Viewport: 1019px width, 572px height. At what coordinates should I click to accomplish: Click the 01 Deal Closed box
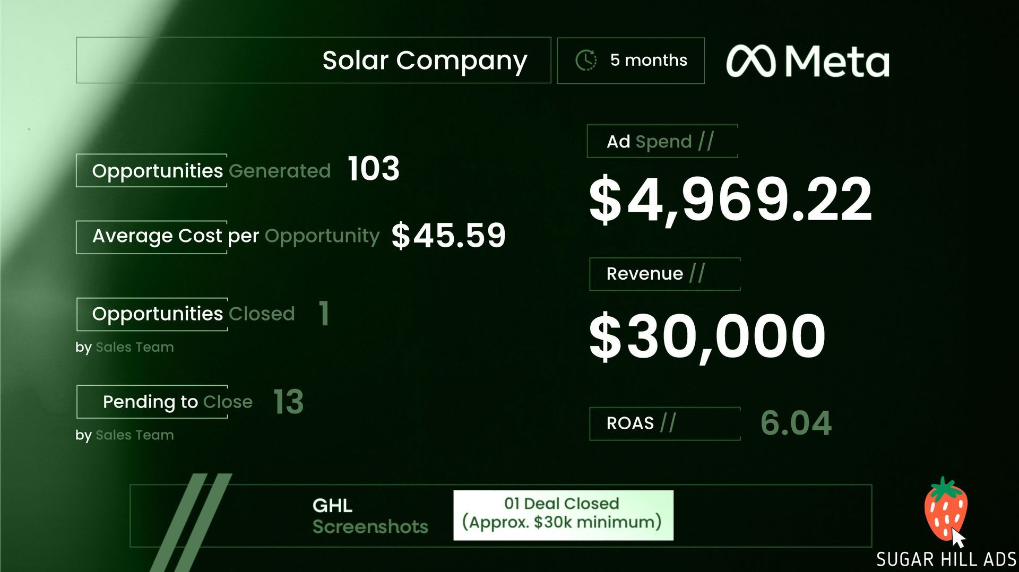563,515
